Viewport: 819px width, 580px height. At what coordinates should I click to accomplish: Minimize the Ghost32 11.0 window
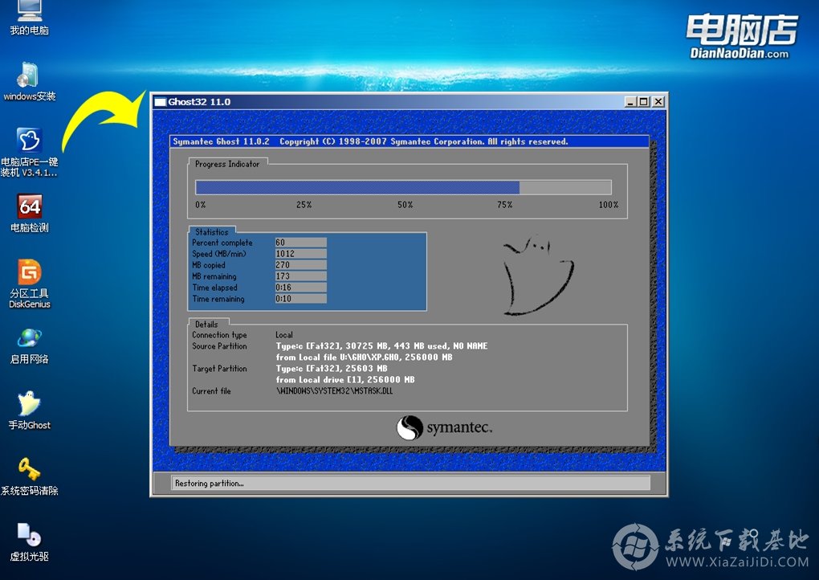click(631, 102)
